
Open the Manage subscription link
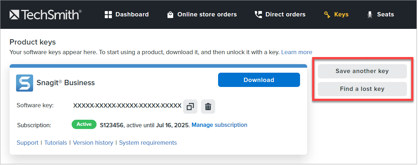pyautogui.click(x=220, y=125)
